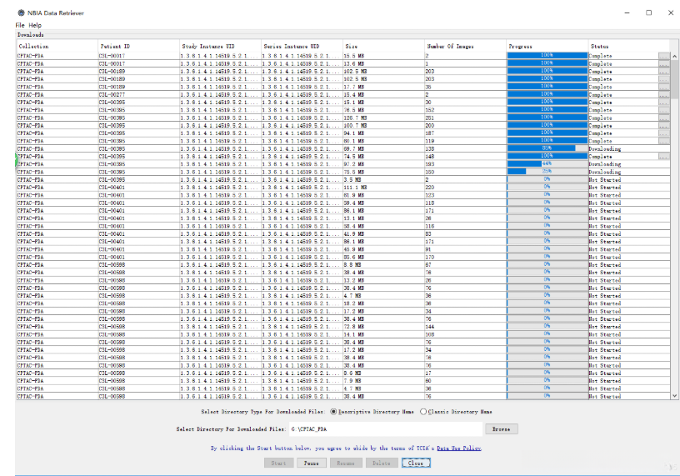Select the 72.8 MB size cell
The height and width of the screenshot is (476, 680).
tap(384, 327)
